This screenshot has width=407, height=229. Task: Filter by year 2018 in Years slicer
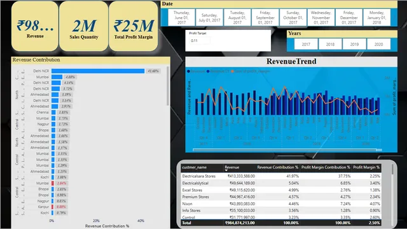click(330, 45)
